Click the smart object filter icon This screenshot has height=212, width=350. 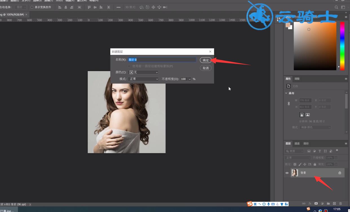coord(331,151)
